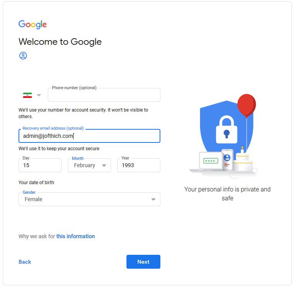Click the Google logo

click(32, 24)
